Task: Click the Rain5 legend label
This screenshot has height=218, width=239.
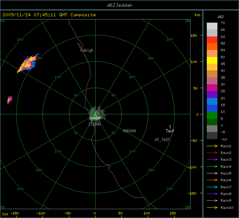Action: tap(226, 173)
